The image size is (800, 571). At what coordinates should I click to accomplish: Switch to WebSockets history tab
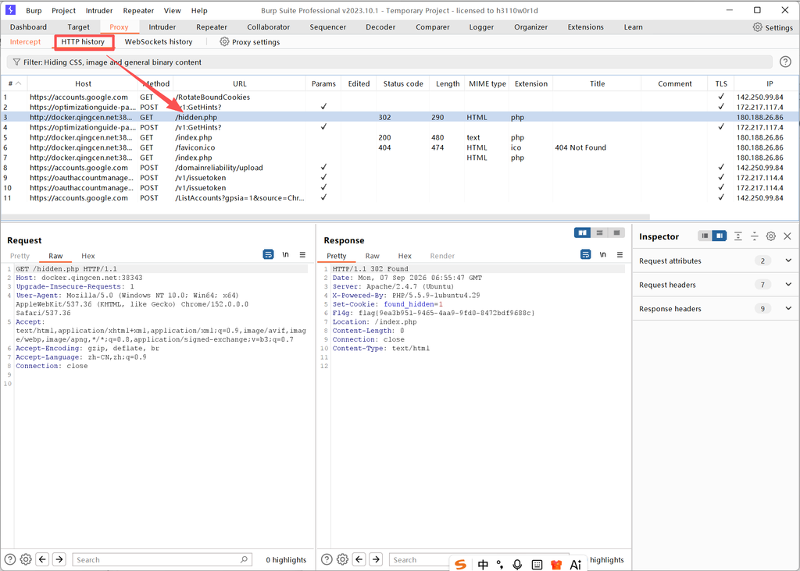pos(159,42)
